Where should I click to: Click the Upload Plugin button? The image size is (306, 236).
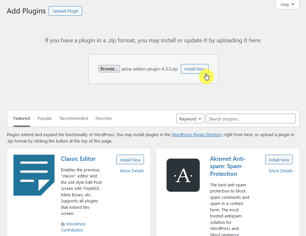pos(65,11)
